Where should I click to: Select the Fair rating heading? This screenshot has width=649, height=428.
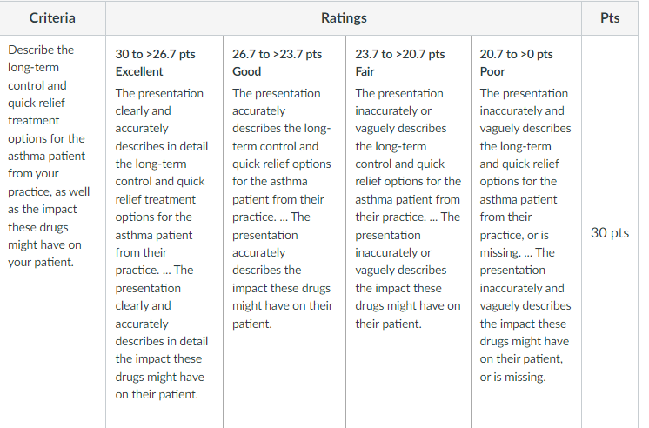[x=365, y=71]
